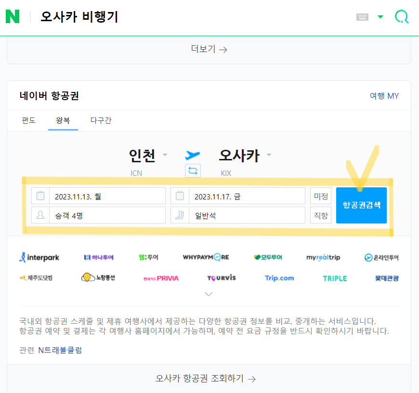Click the myrealtrip logo

click(x=323, y=257)
